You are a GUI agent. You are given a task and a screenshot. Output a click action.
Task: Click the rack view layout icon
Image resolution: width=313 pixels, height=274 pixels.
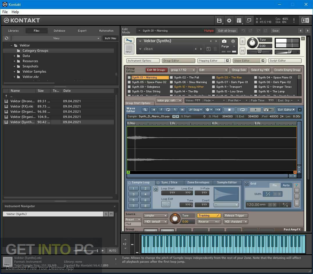point(239,20)
